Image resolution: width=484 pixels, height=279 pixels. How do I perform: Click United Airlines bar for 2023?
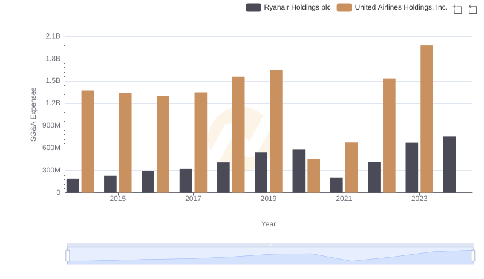tap(427, 119)
